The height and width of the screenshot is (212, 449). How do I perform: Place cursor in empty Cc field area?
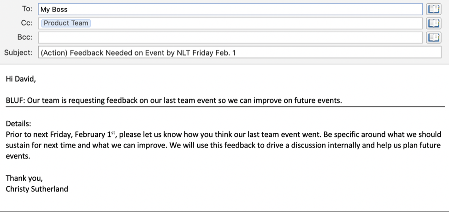(256, 23)
